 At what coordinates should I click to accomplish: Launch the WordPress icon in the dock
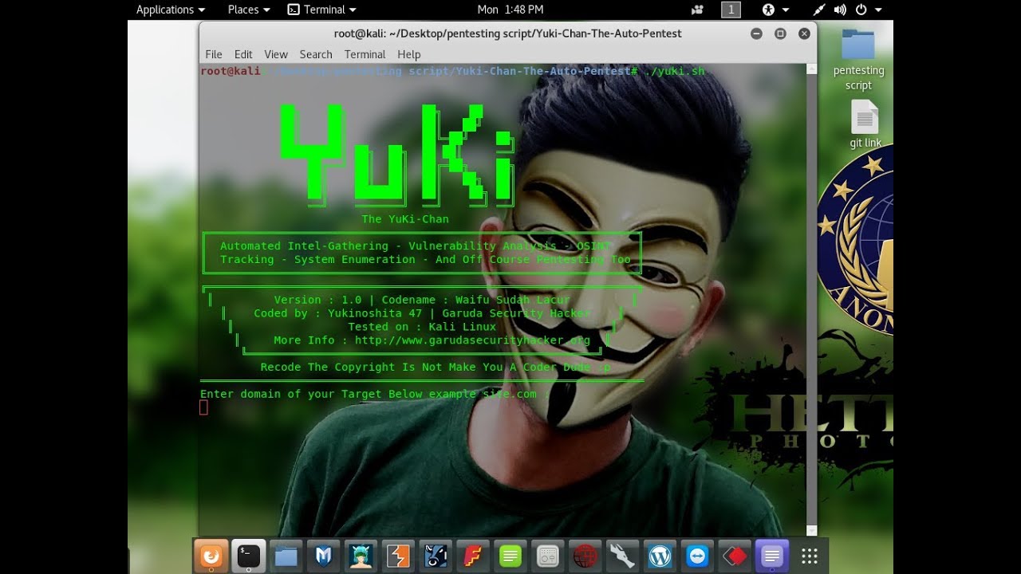(660, 556)
